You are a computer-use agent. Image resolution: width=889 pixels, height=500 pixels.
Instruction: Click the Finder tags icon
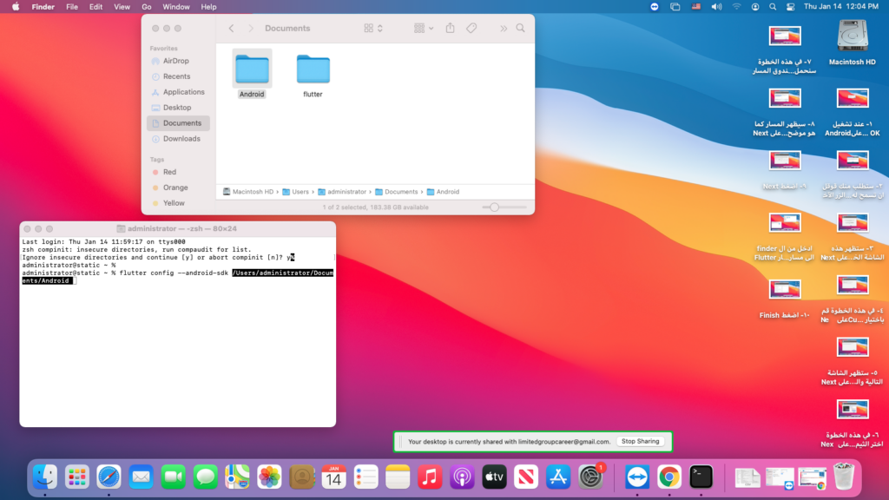471,28
